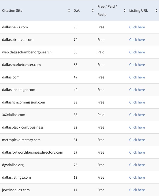Click Free cell in metroplexdirectory.com row
The width and height of the screenshot is (159, 196).
click(101, 140)
